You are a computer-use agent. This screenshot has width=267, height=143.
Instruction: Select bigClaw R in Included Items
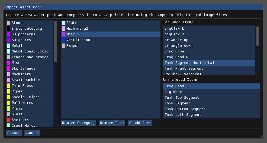[x=209, y=34]
